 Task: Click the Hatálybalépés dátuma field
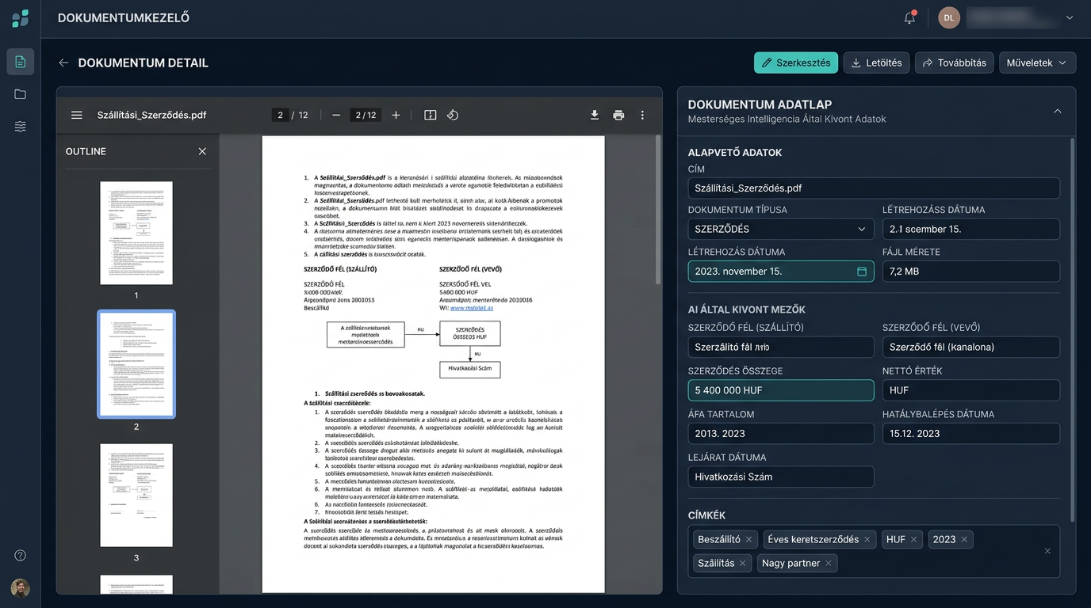point(971,433)
